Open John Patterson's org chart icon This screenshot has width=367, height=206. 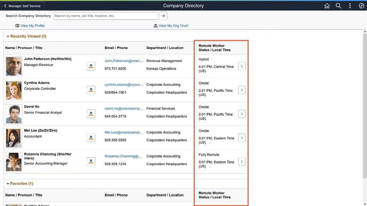pos(91,66)
